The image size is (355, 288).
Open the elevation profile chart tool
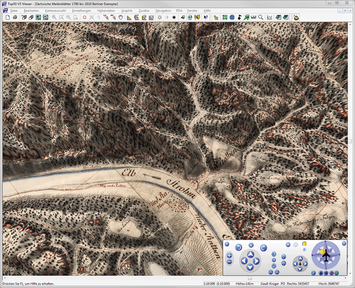(270, 17)
